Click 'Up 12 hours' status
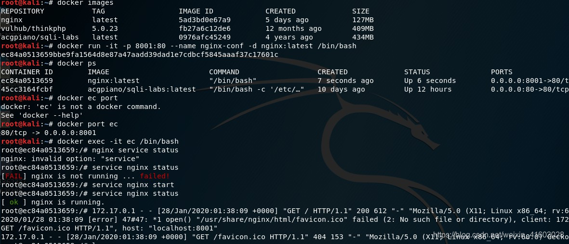The width and height of the screenshot is (569, 244). 428,90
